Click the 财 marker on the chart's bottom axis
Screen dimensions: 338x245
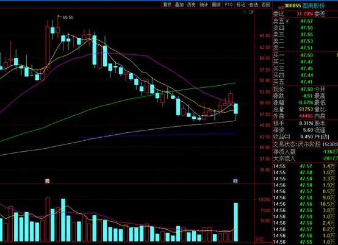click(235, 181)
